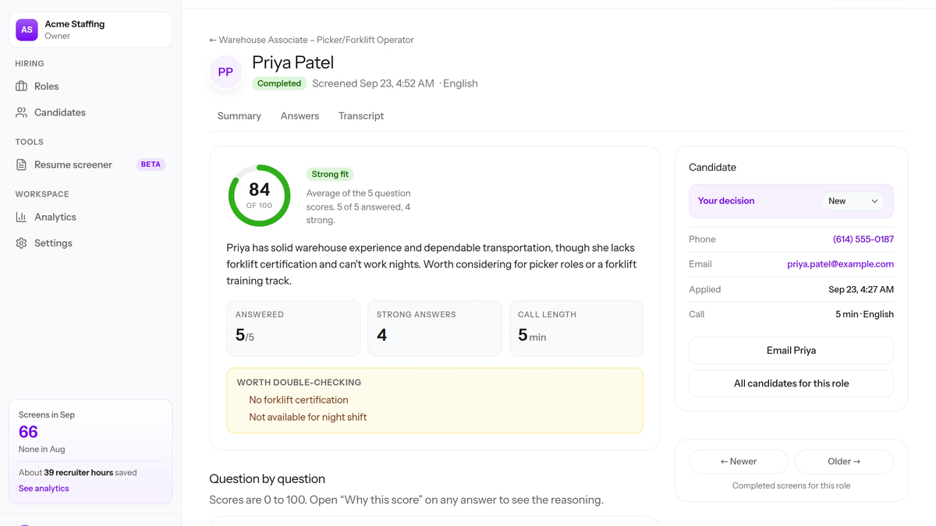Click the 84 of 100 score ring
This screenshot has width=936, height=526.
259,196
